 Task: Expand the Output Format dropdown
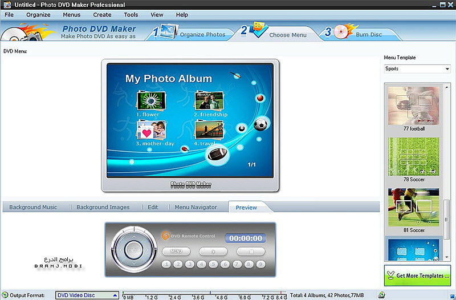point(87,295)
